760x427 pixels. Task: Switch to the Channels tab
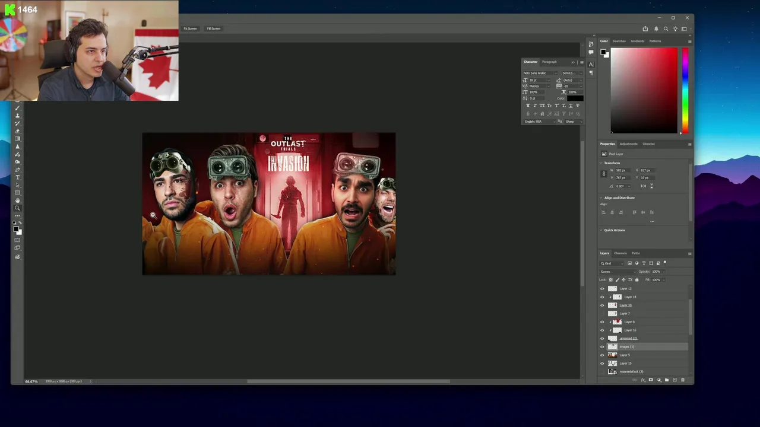[620, 253]
